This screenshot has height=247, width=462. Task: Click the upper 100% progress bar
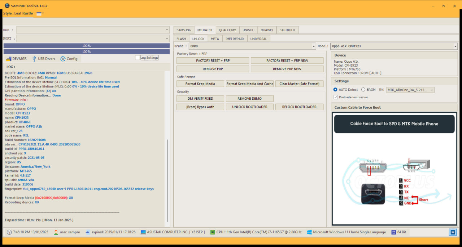tap(87, 46)
